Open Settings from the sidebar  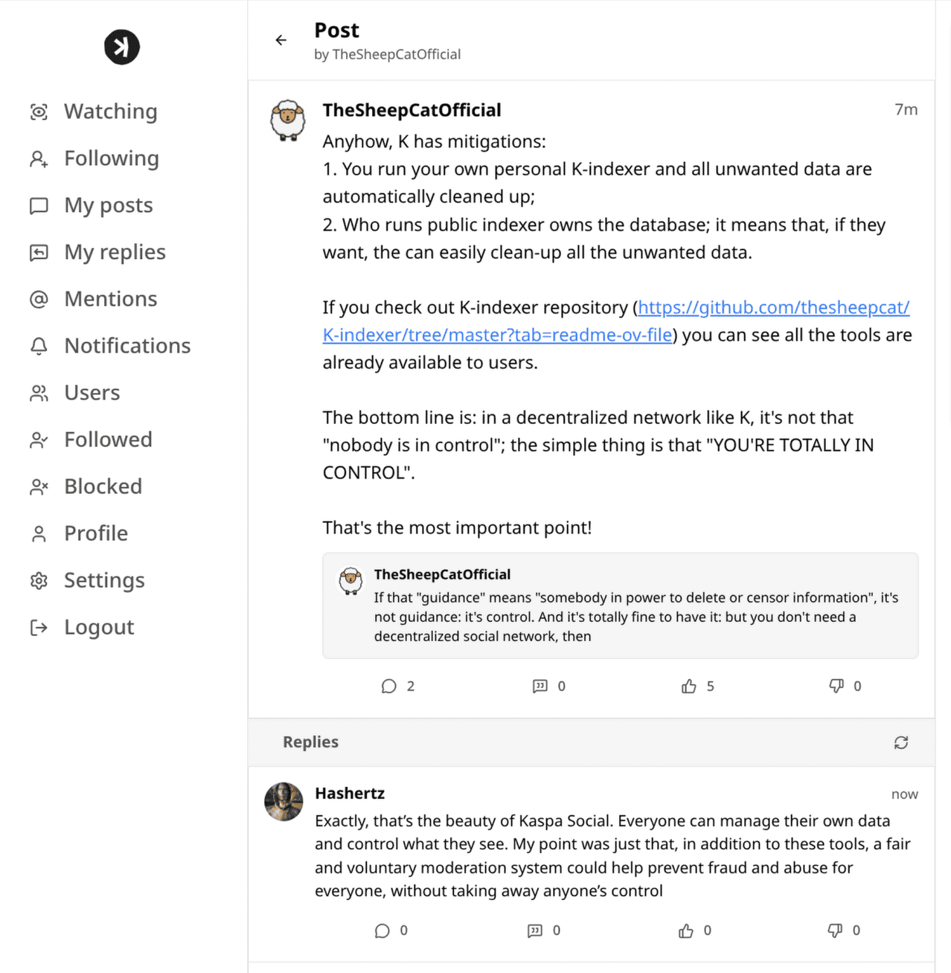(104, 580)
